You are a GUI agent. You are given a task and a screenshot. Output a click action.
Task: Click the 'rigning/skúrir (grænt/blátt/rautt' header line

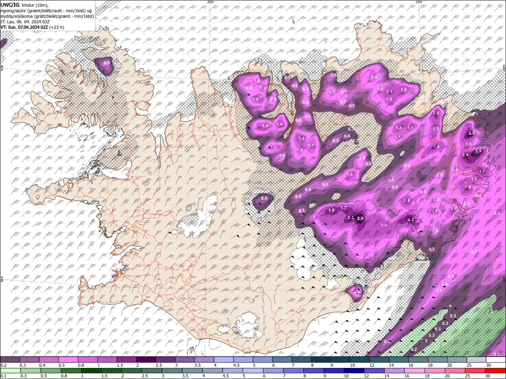coord(46,11)
